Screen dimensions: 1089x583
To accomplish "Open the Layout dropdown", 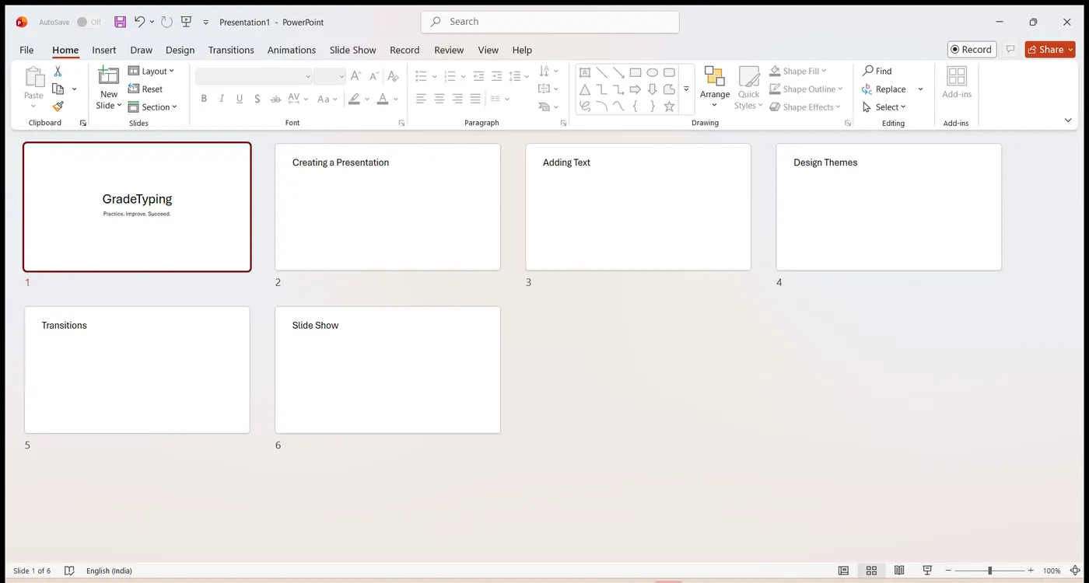I will (152, 71).
